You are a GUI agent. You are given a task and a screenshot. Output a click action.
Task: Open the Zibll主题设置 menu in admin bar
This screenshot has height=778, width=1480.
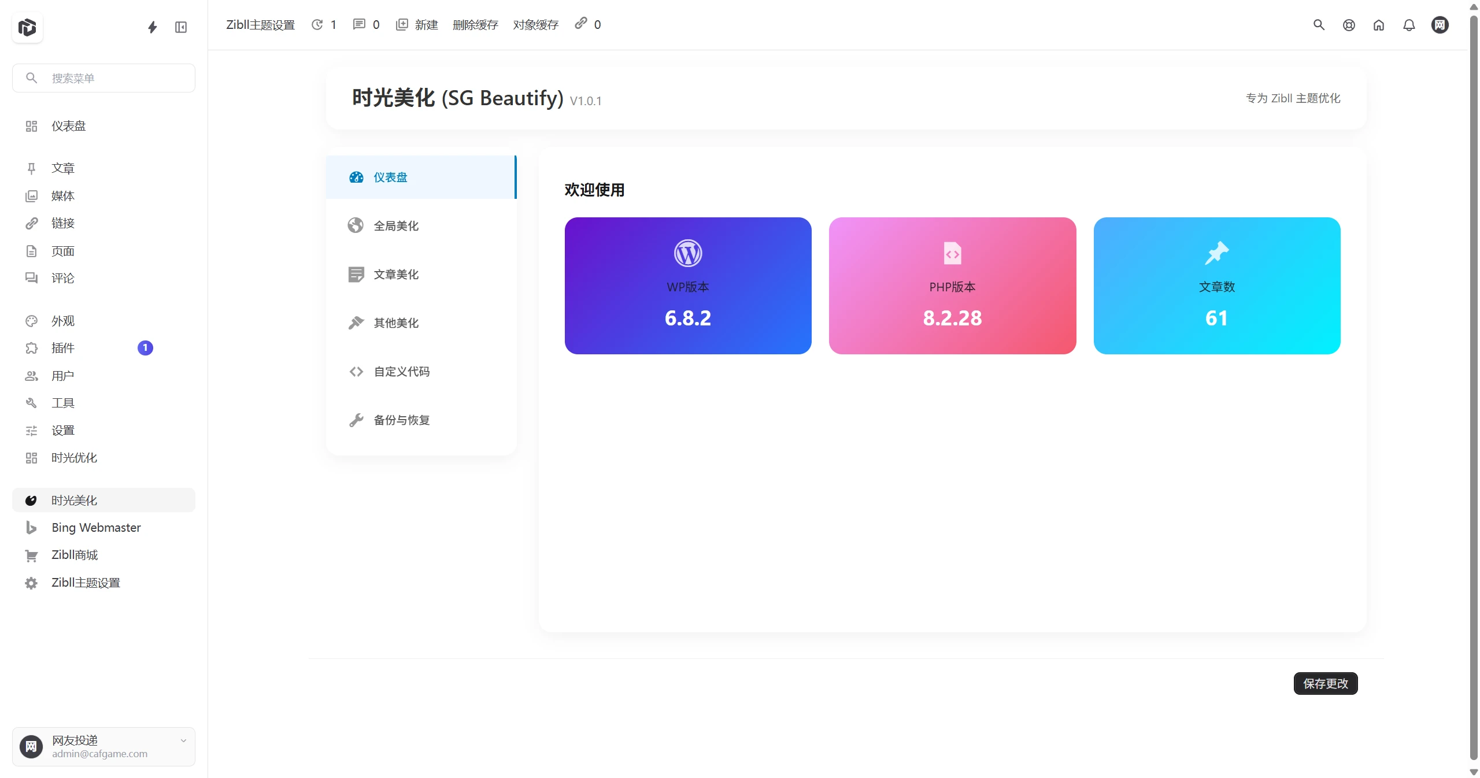pyautogui.click(x=260, y=24)
